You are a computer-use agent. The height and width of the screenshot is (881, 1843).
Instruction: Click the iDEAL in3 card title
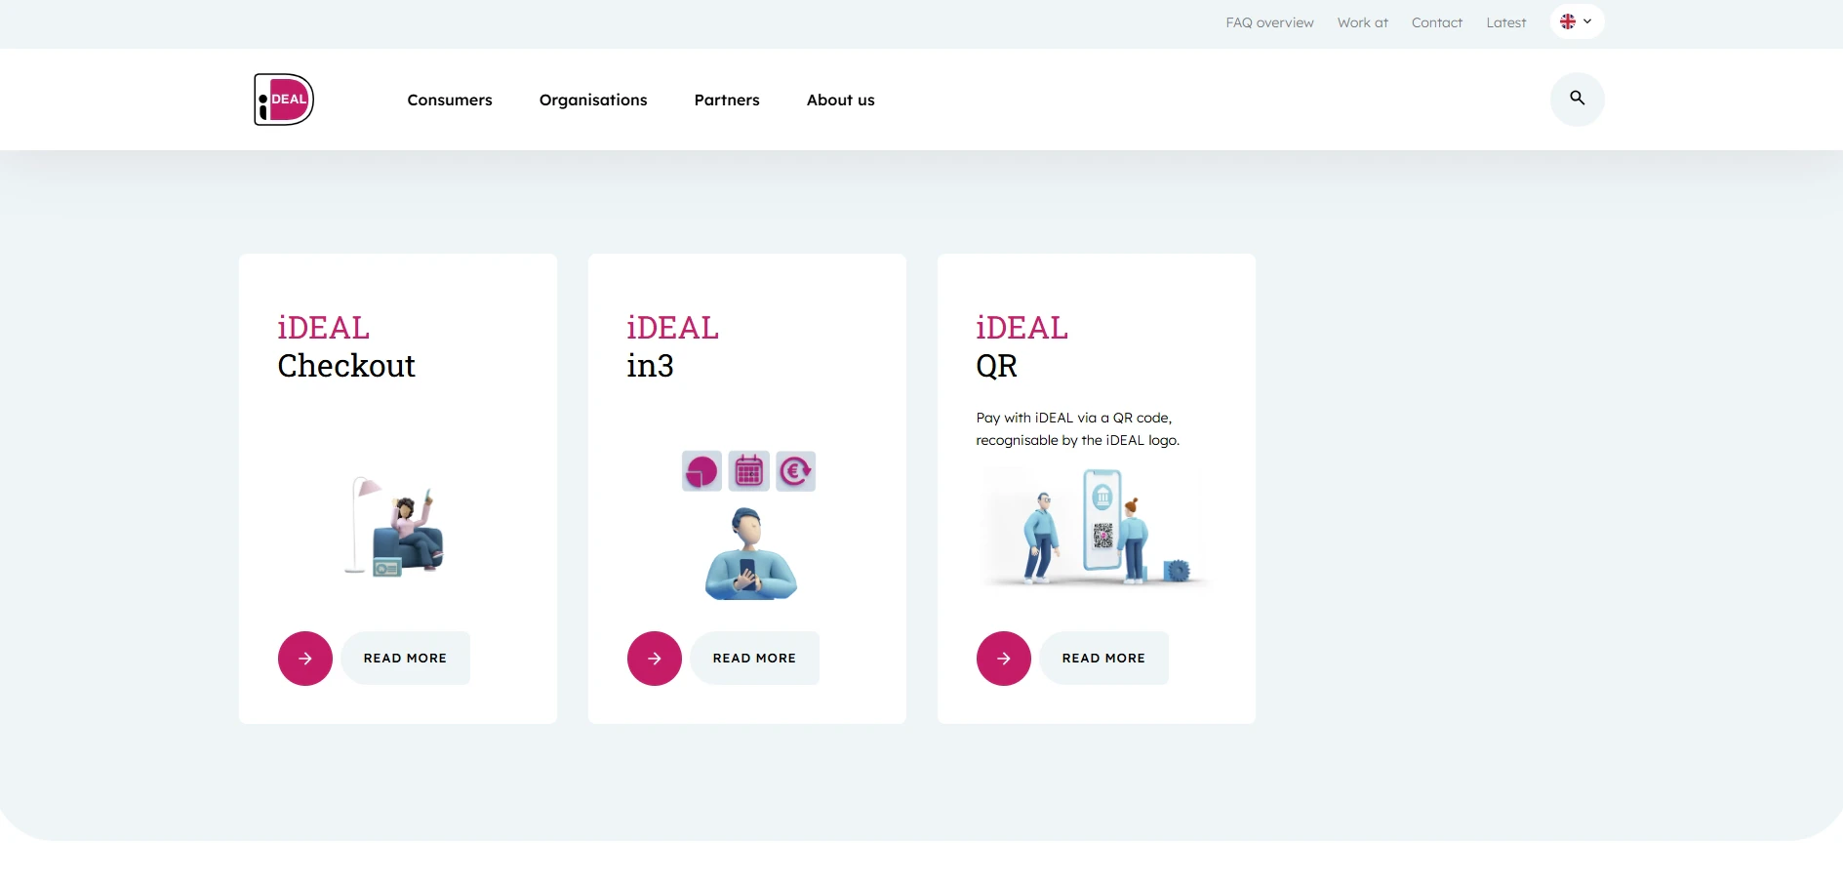[672, 346]
